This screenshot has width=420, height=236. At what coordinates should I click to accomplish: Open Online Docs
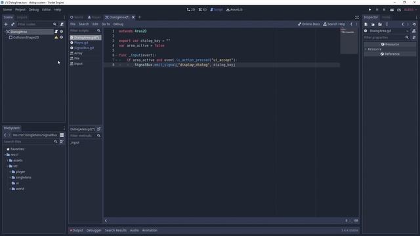coord(309,24)
